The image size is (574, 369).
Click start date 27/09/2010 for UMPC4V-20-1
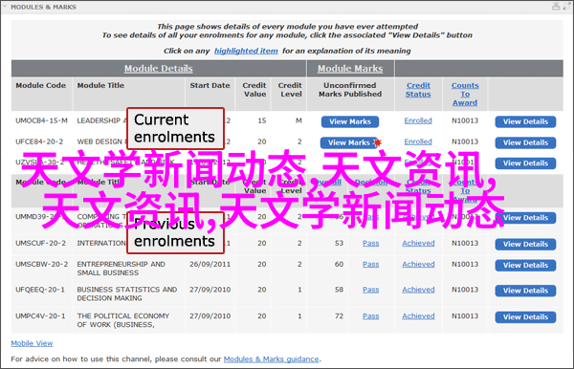(x=210, y=316)
